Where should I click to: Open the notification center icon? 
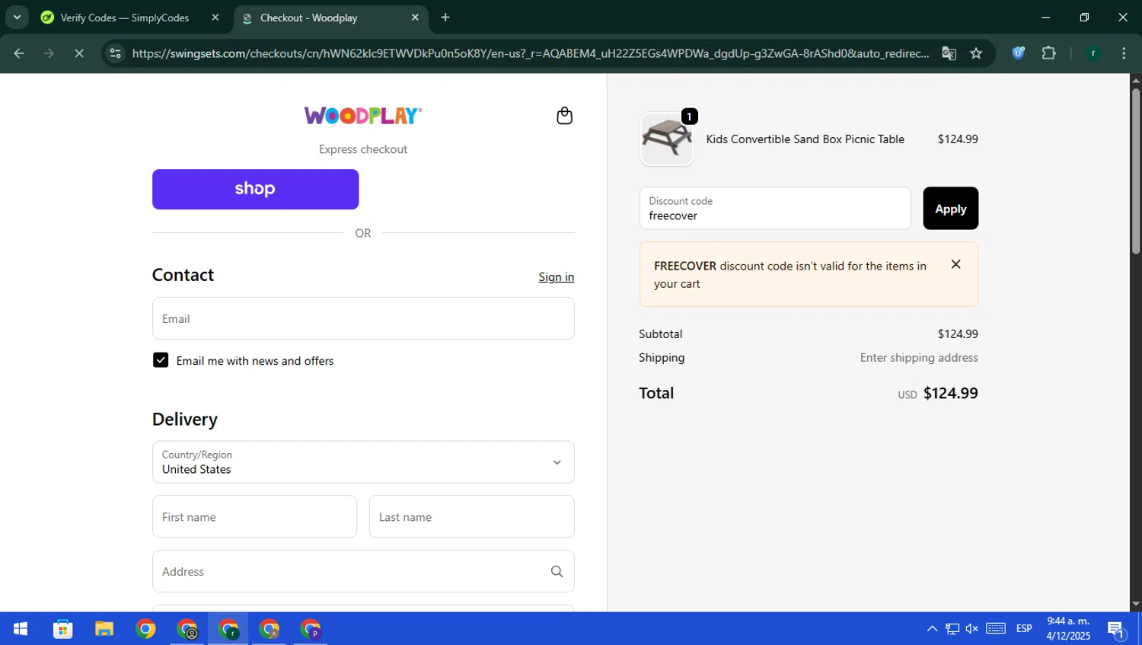click(1116, 630)
